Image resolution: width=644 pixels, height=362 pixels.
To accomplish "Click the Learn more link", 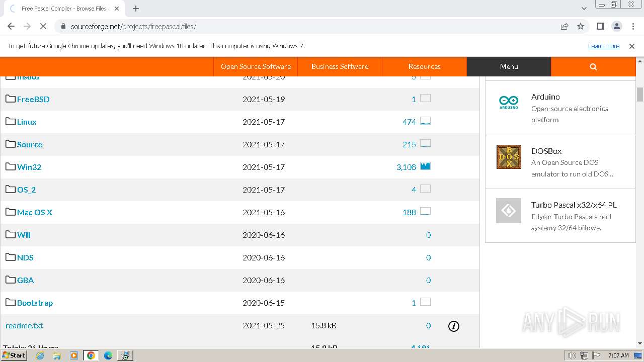I will 604,46.
